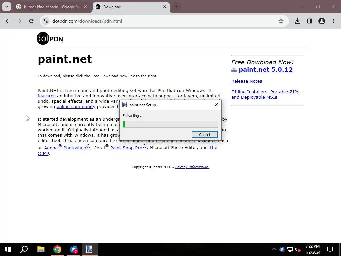This screenshot has height=256, width=341.
Task: Open The GIMP link
Action: (x=213, y=148)
